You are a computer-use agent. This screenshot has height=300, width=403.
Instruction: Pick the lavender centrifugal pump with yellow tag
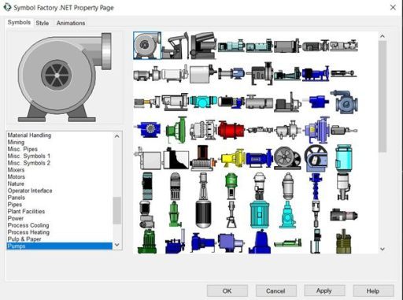click(317, 130)
